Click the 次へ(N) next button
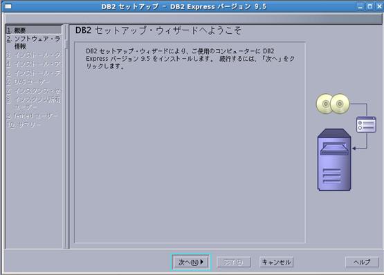384x275 pixels. pos(191,262)
